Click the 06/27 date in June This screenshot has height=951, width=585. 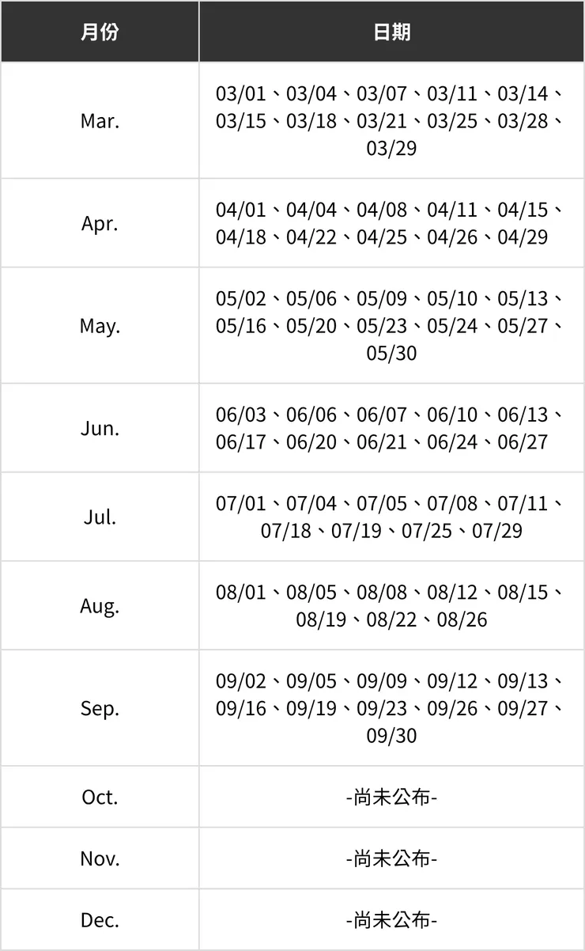point(523,441)
